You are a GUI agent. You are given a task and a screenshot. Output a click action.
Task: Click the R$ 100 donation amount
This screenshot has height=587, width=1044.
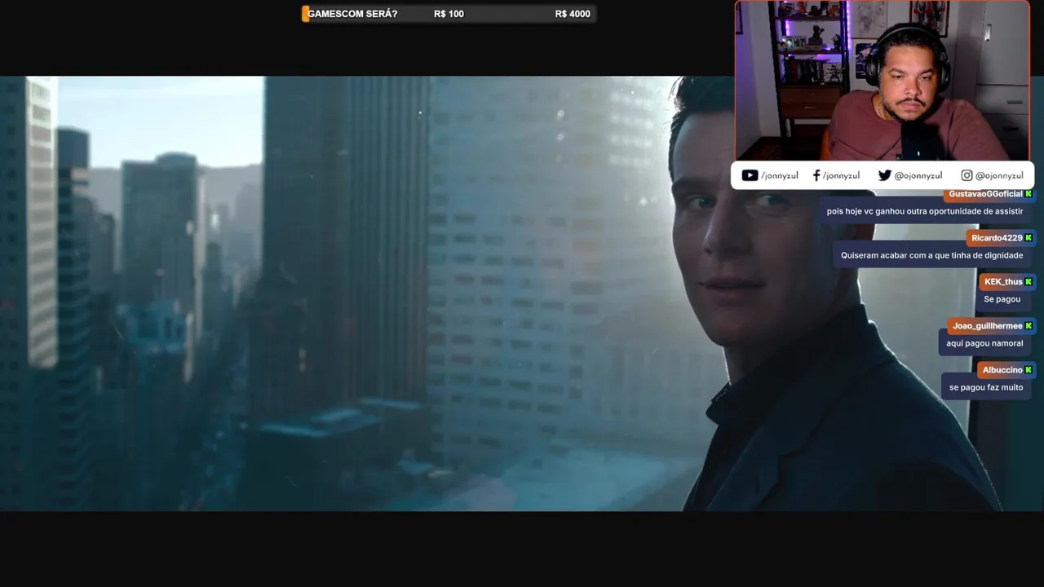(449, 14)
